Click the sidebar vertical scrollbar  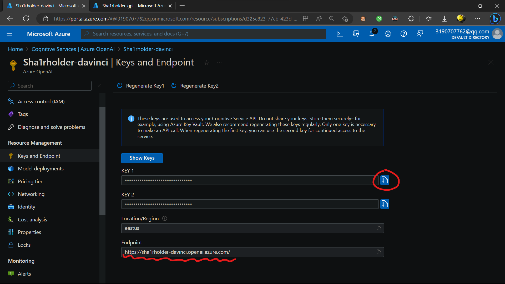[102, 160]
